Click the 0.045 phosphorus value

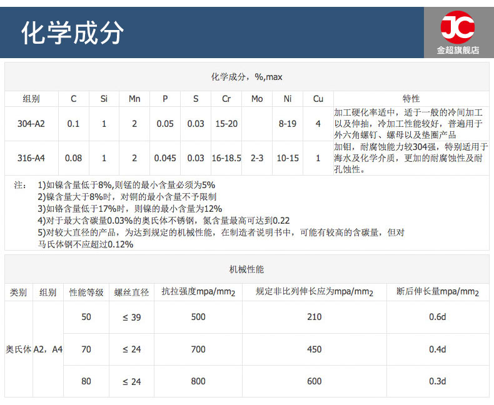pyautogui.click(x=165, y=158)
